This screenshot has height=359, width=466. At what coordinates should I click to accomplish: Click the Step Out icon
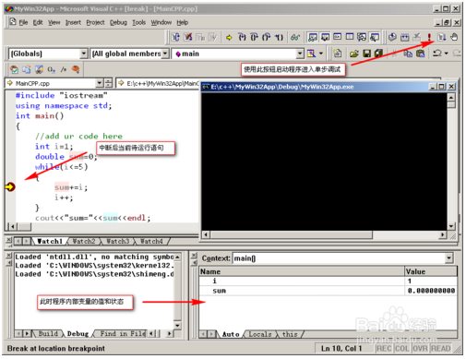pyautogui.click(x=266, y=37)
